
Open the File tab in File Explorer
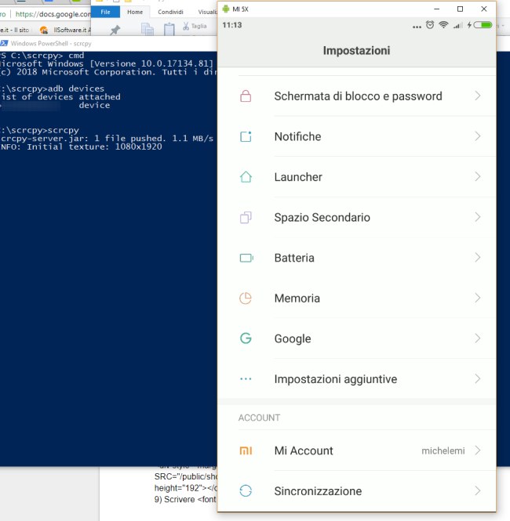105,12
